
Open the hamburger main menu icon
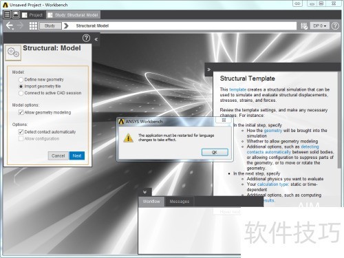click(7, 14)
